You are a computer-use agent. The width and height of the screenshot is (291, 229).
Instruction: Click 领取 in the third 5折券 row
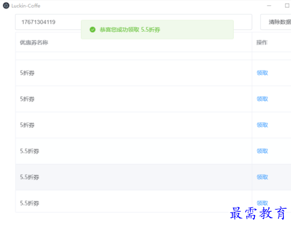[262, 125]
